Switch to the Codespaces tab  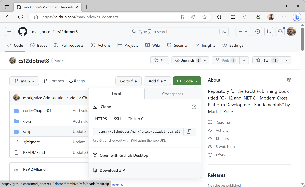point(173,94)
